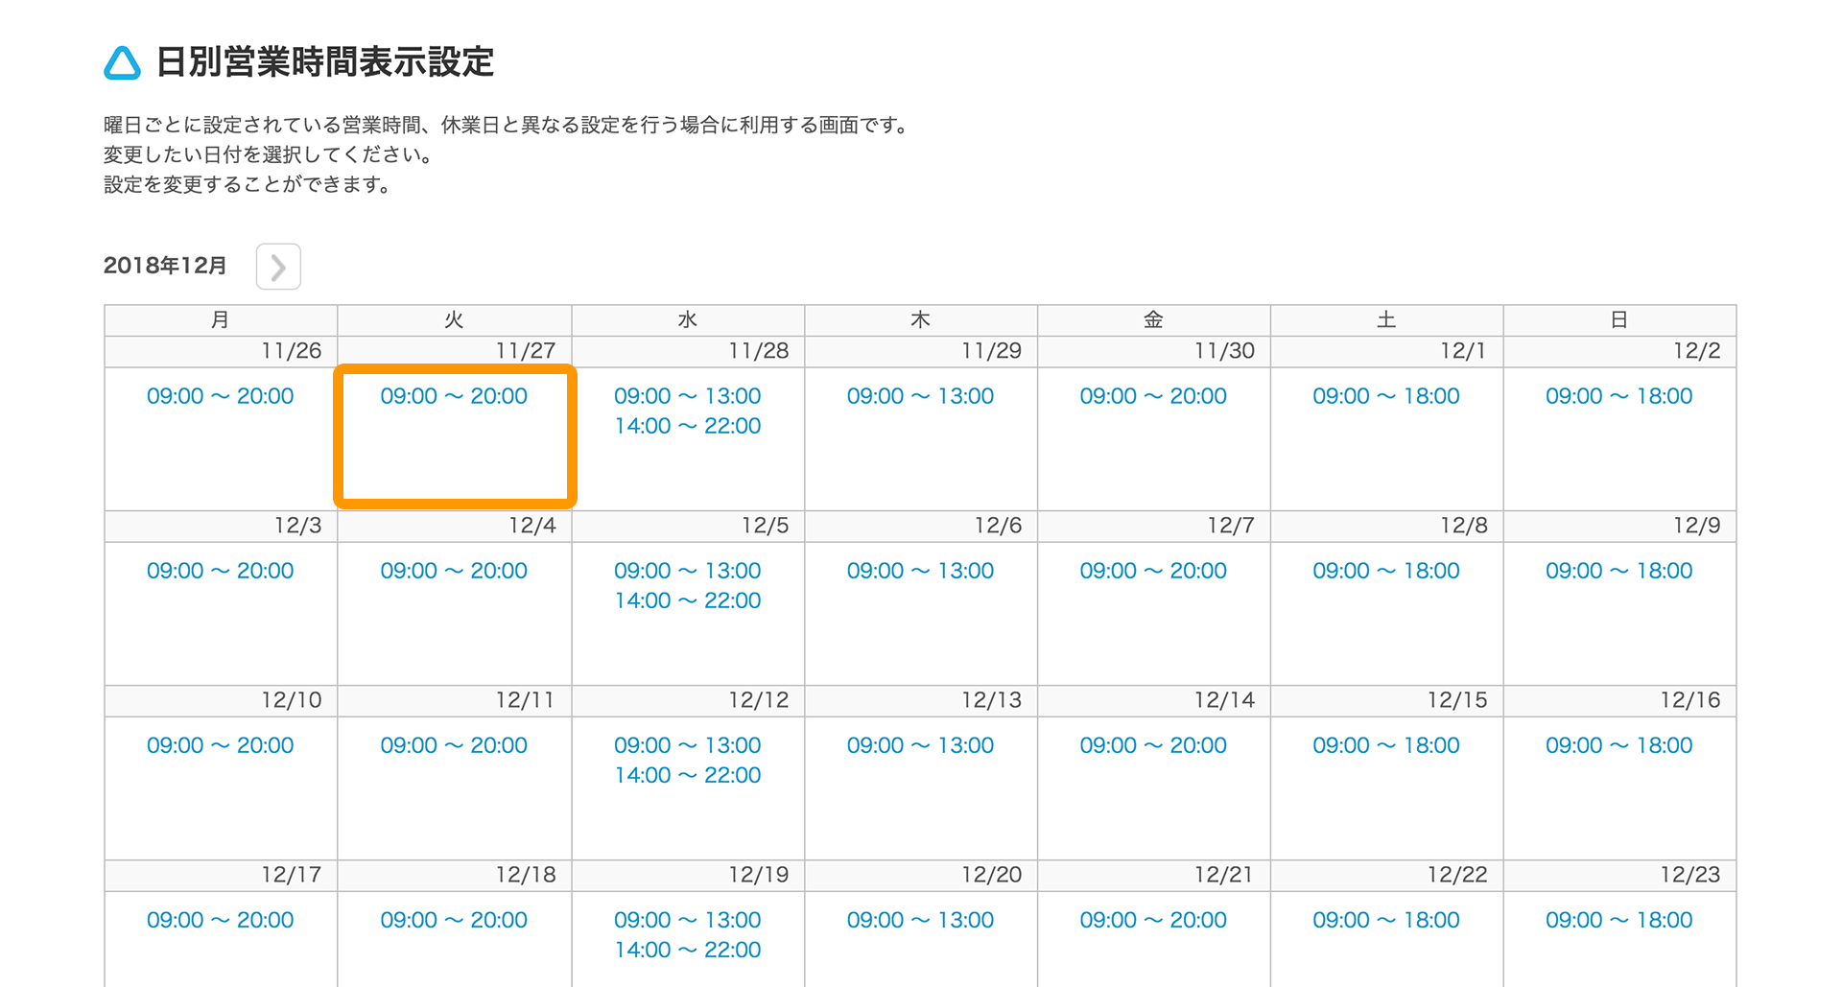Open 12/14 hours 09:00 ~ 20:00
The width and height of the screenshot is (1842, 987).
[1153, 745]
